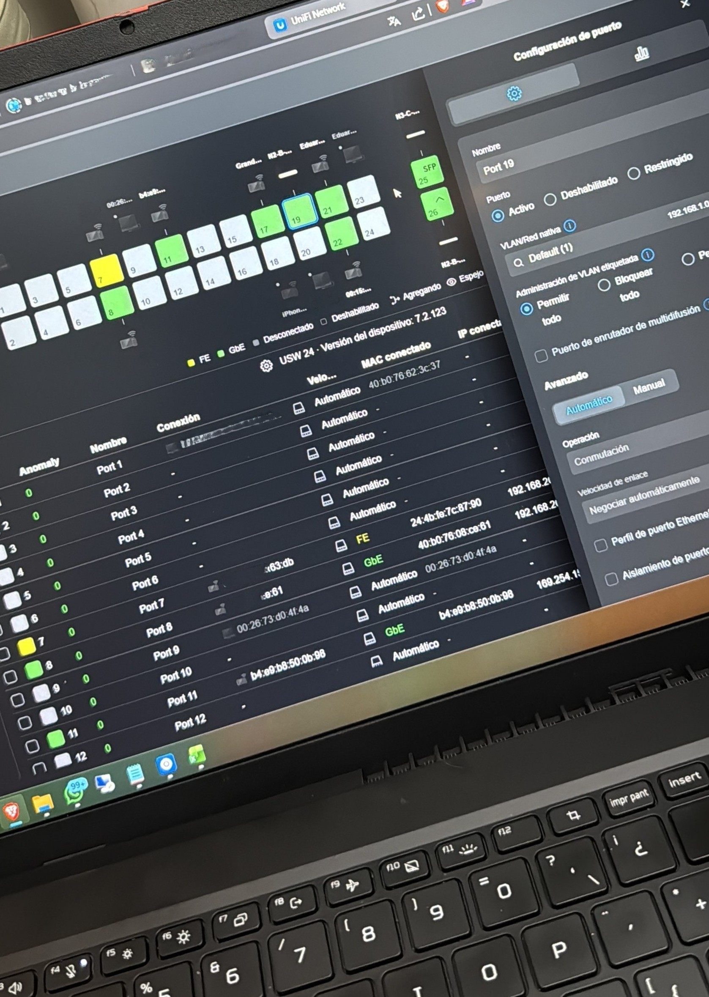Select the yellow port 7 square
Image resolution: width=709 pixels, height=997 pixels.
(x=106, y=270)
